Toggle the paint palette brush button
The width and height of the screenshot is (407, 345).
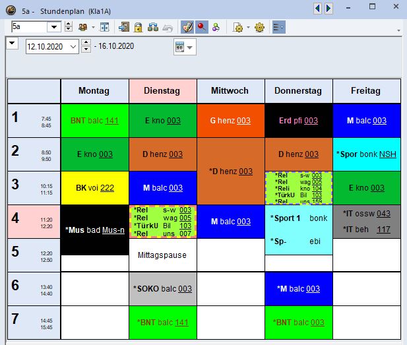[x=187, y=27]
